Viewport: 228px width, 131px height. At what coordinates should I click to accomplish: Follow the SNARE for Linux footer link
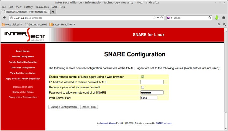(164, 123)
